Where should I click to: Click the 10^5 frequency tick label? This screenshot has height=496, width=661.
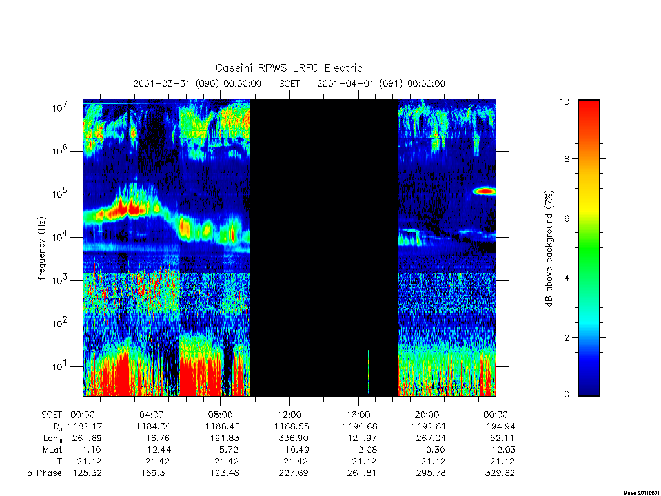tap(60, 194)
